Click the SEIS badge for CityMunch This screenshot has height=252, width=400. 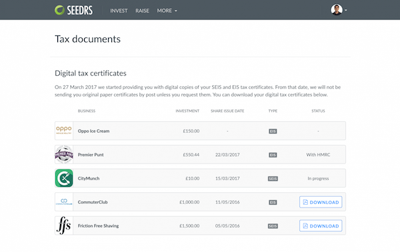coord(273,179)
